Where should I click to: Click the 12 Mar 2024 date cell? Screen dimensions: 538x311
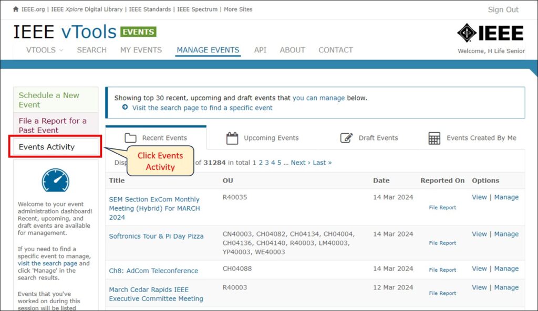(x=393, y=287)
